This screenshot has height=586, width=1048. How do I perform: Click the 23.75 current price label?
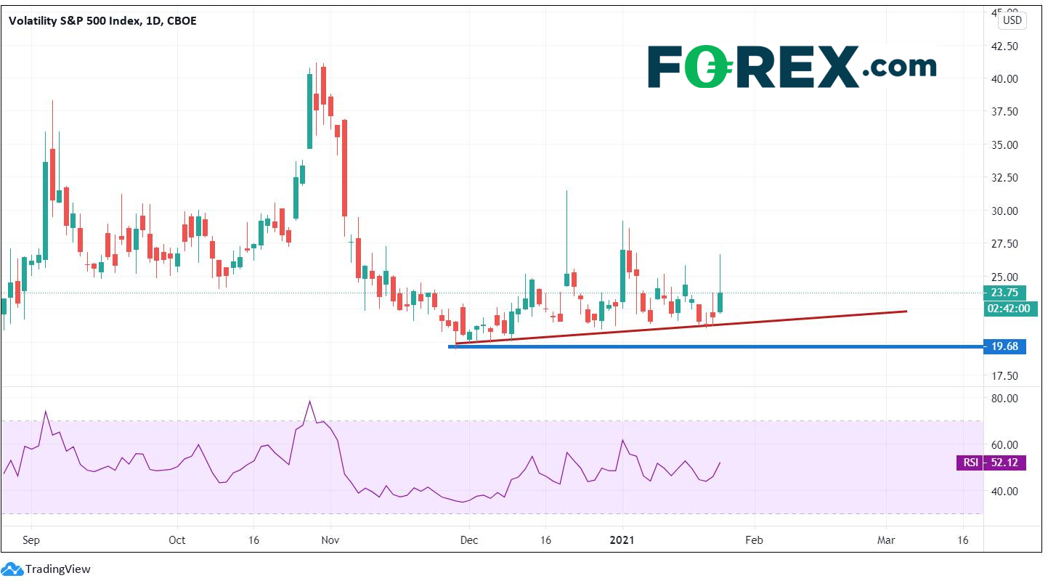[1004, 293]
